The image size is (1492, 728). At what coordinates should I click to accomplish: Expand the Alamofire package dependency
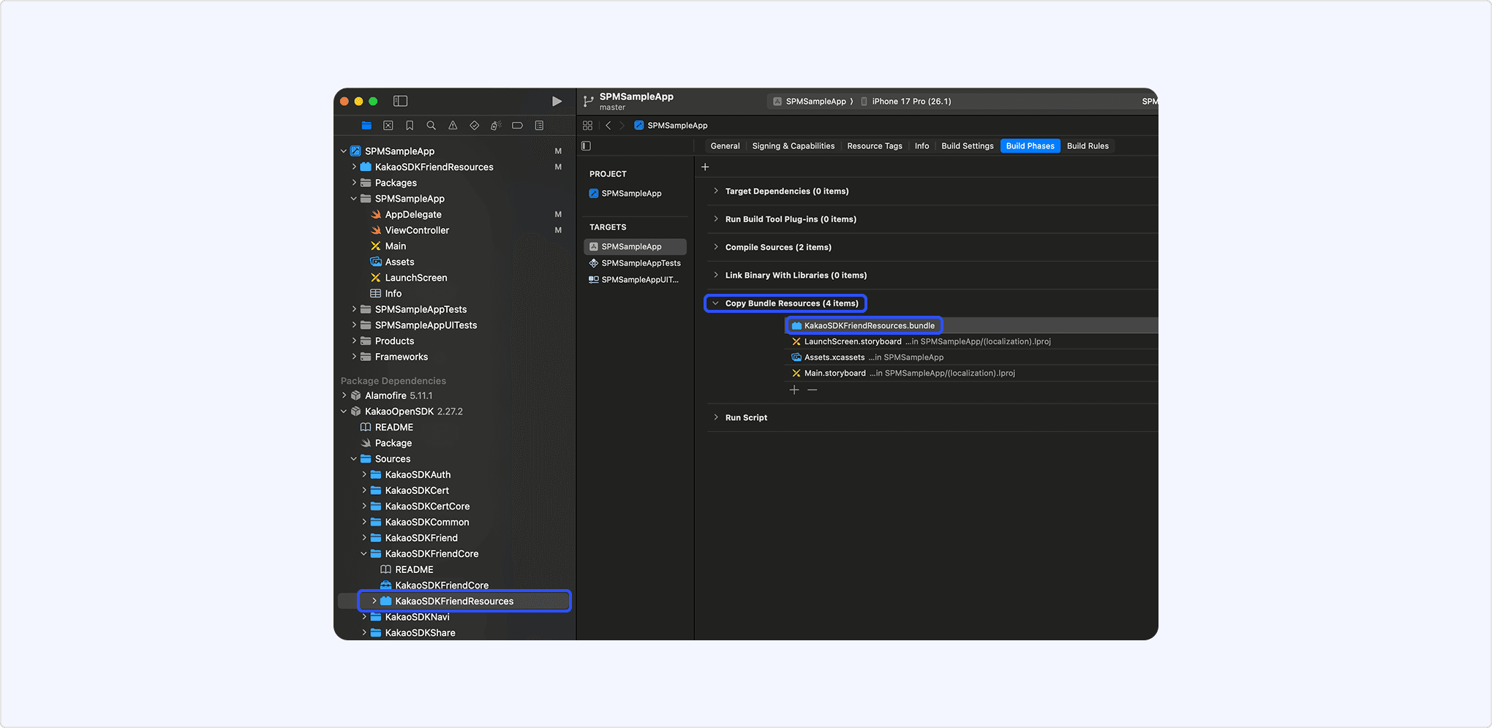pyautogui.click(x=344, y=395)
